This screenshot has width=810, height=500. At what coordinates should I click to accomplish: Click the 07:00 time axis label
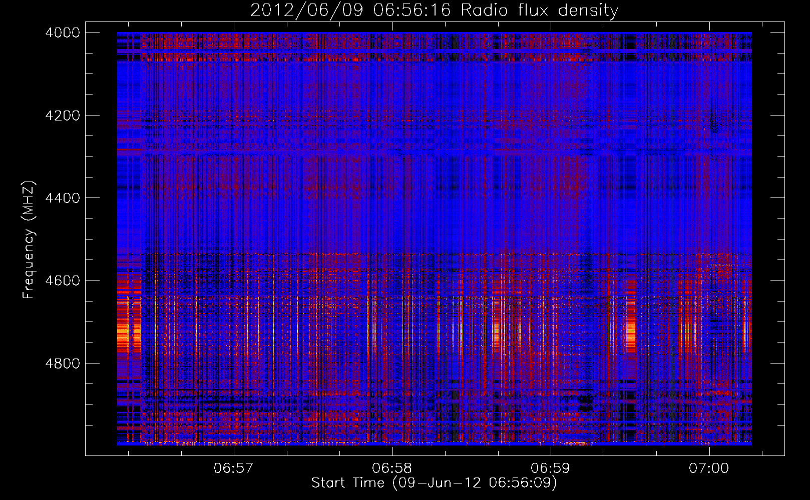pos(709,468)
